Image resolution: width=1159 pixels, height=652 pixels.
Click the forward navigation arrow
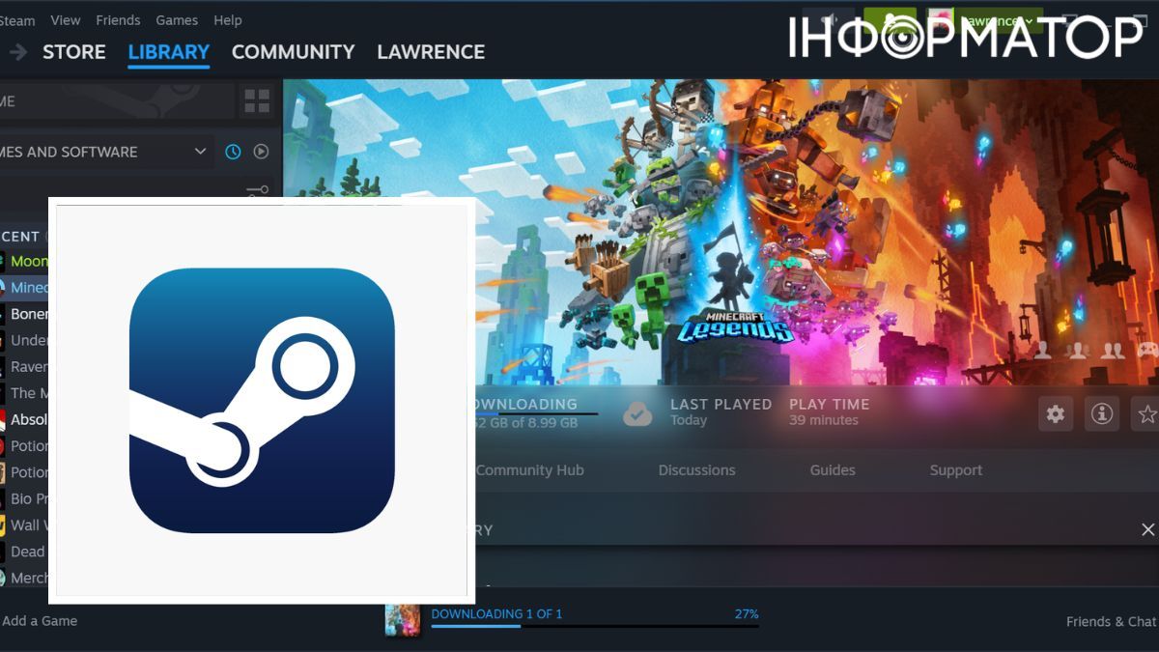coord(18,52)
